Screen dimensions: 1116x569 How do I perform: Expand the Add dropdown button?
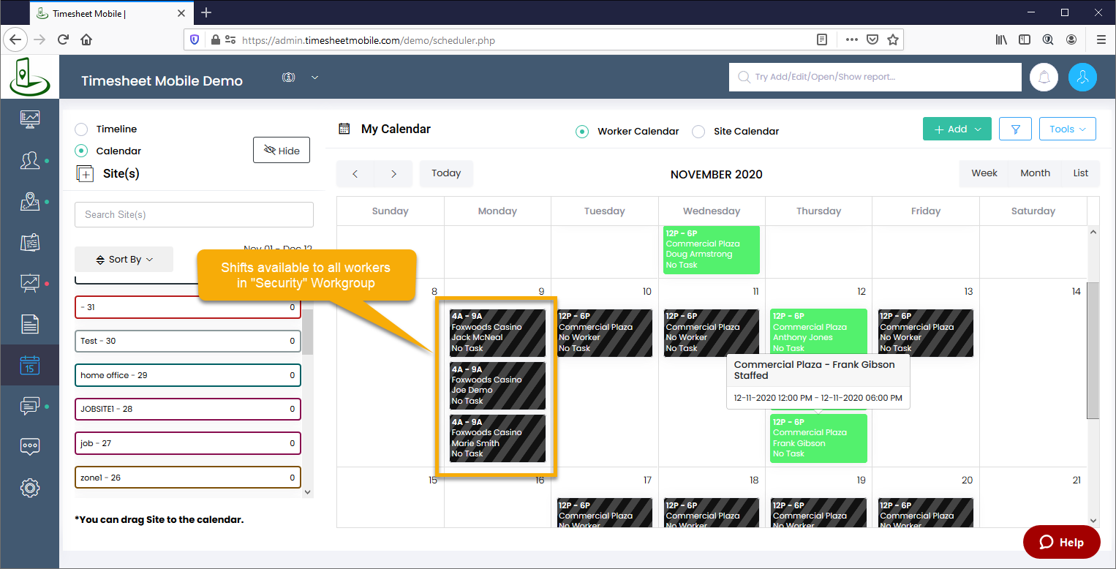[957, 129]
